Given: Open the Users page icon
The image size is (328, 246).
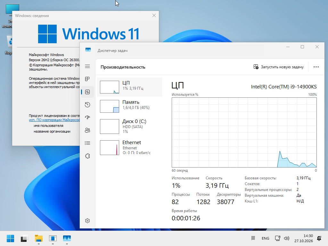Looking at the screenshot, I should (x=87, y=130).
